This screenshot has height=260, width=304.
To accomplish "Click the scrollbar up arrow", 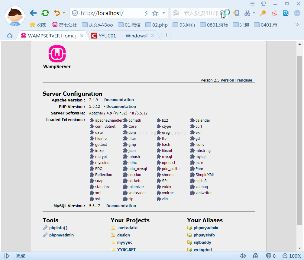I will [x=299, y=44].
